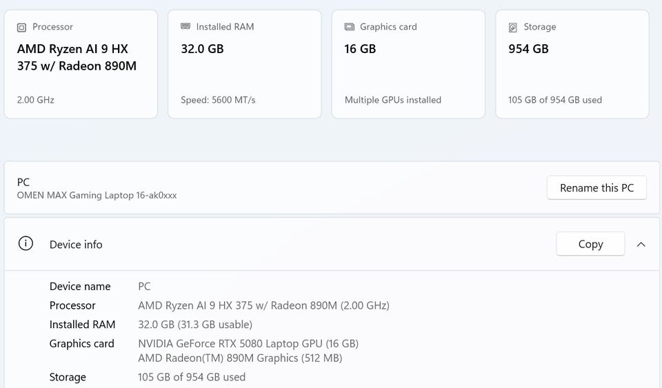
Task: Click the Processor label in Device info
Action: (x=72, y=305)
